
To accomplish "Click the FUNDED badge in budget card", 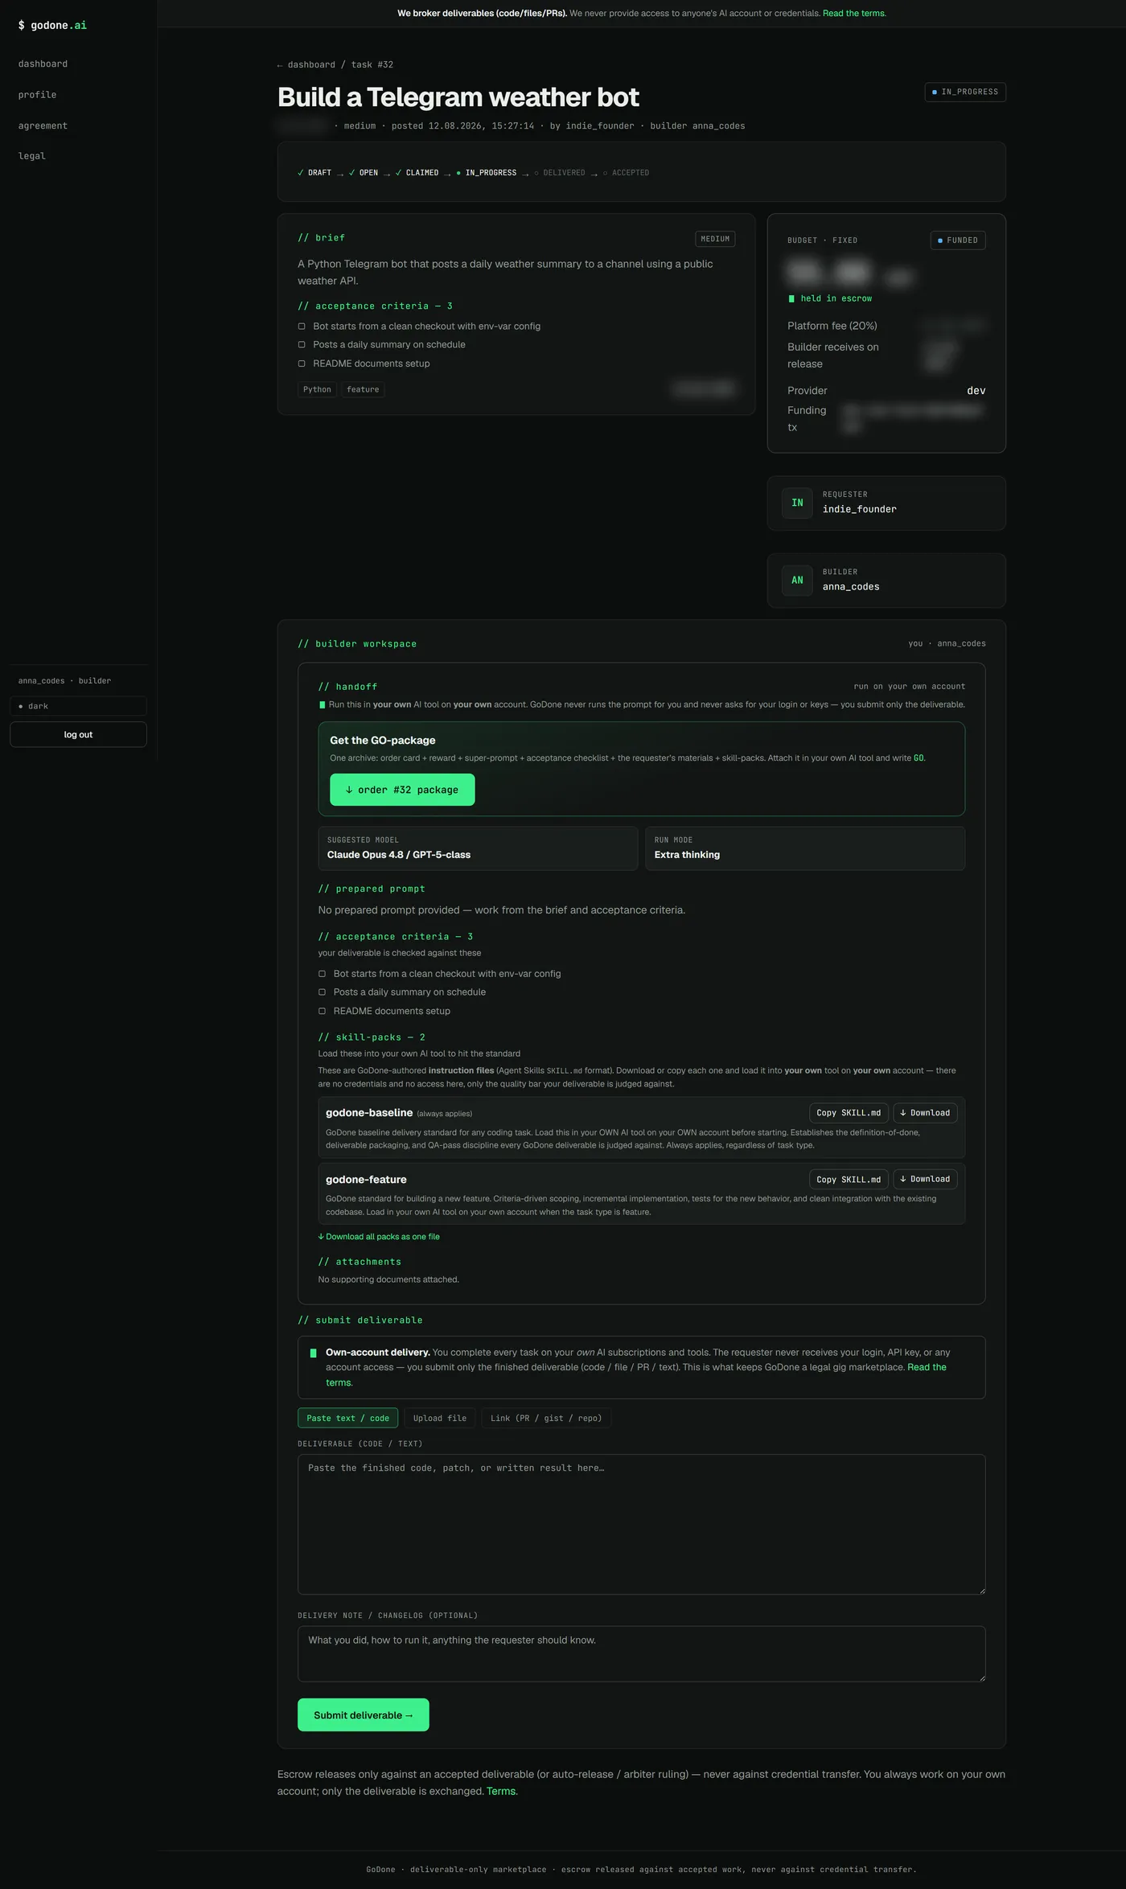I will pos(958,240).
